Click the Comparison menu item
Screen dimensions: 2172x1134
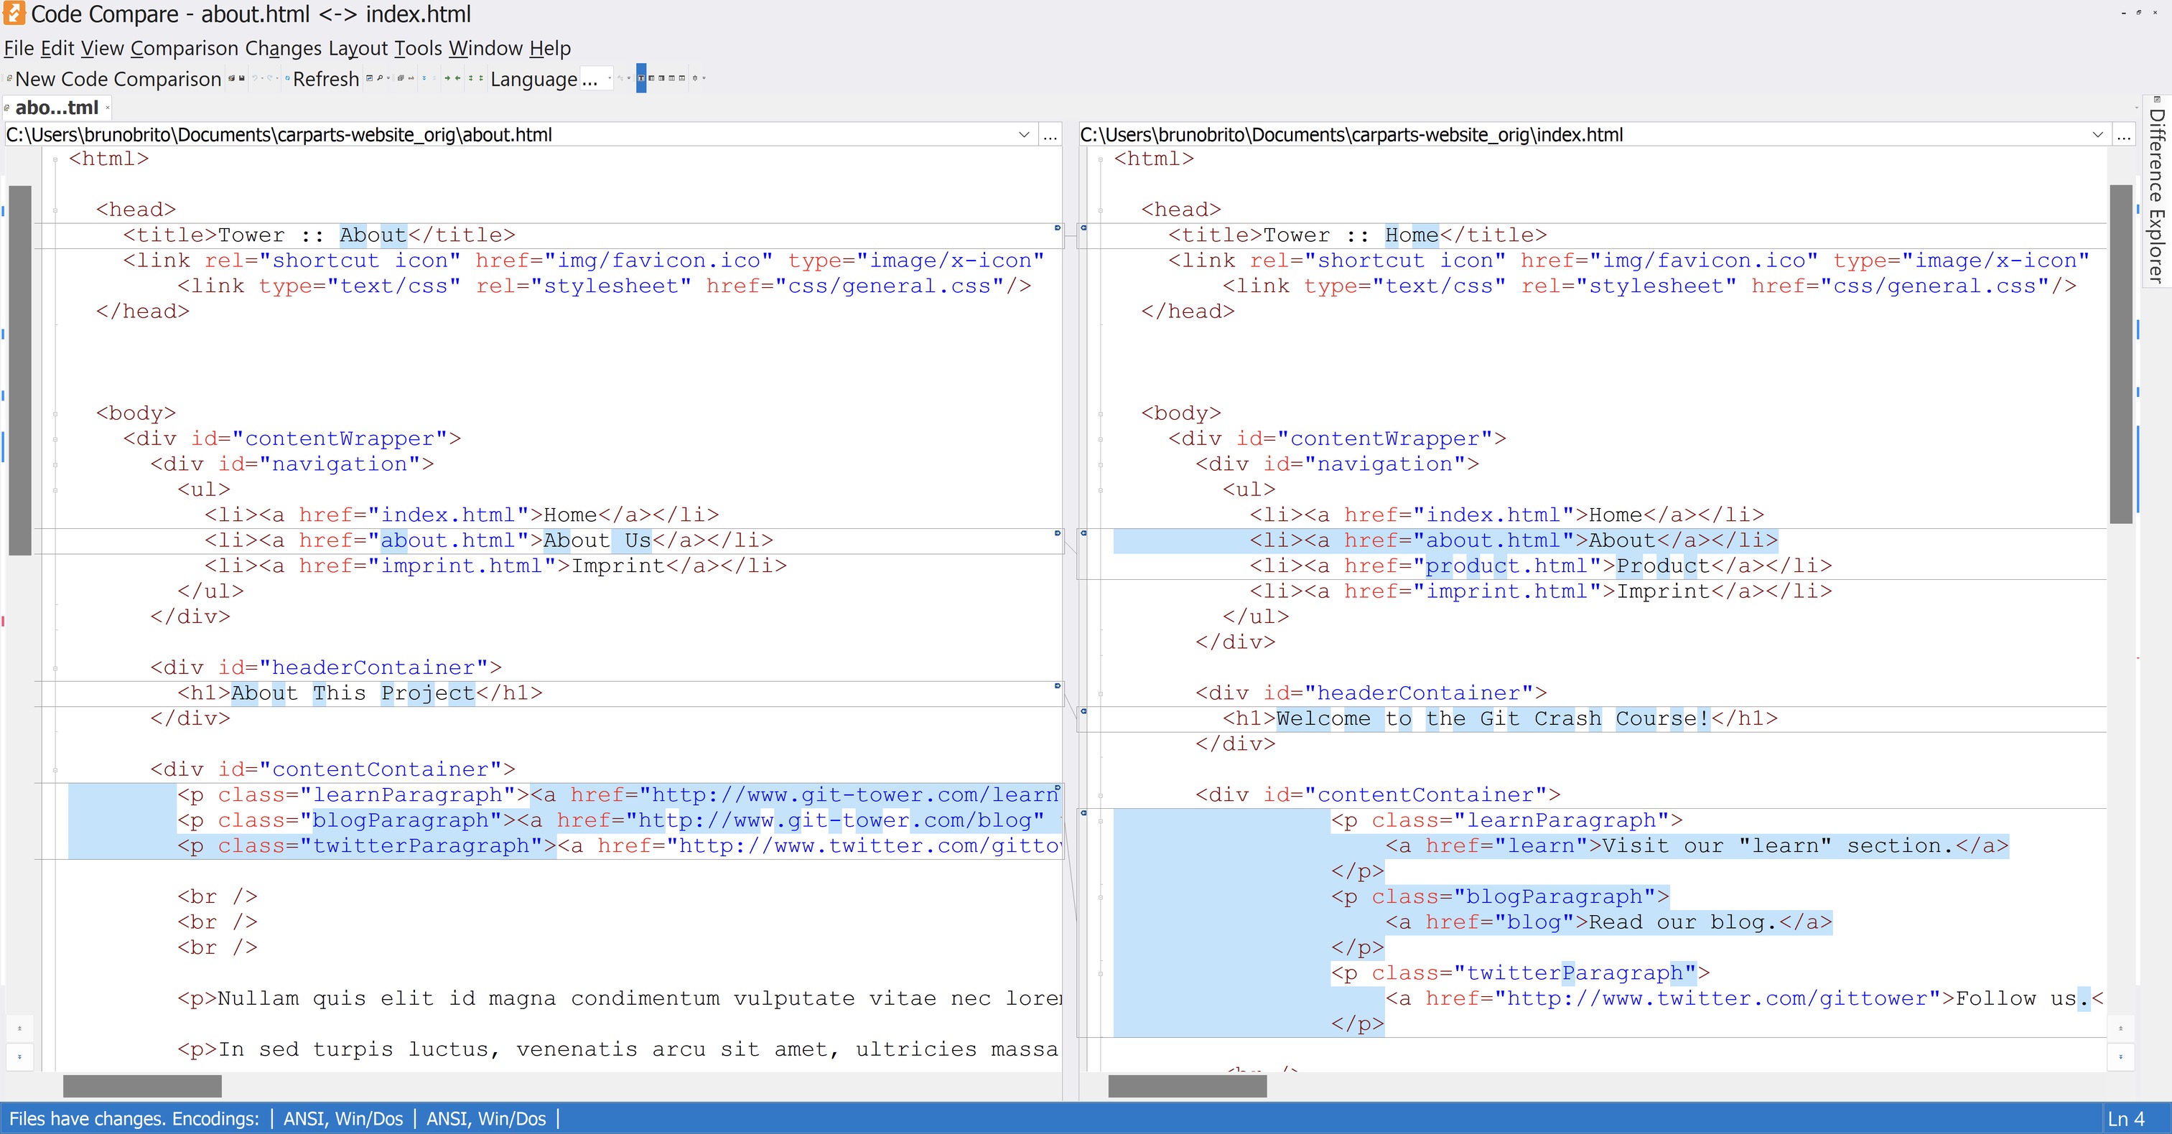click(x=188, y=49)
